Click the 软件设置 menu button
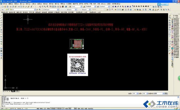180x110 pixels. pyautogui.click(x=71, y=12)
